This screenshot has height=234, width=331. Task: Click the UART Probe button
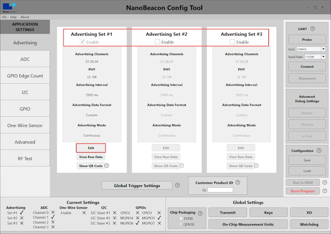tap(307, 39)
